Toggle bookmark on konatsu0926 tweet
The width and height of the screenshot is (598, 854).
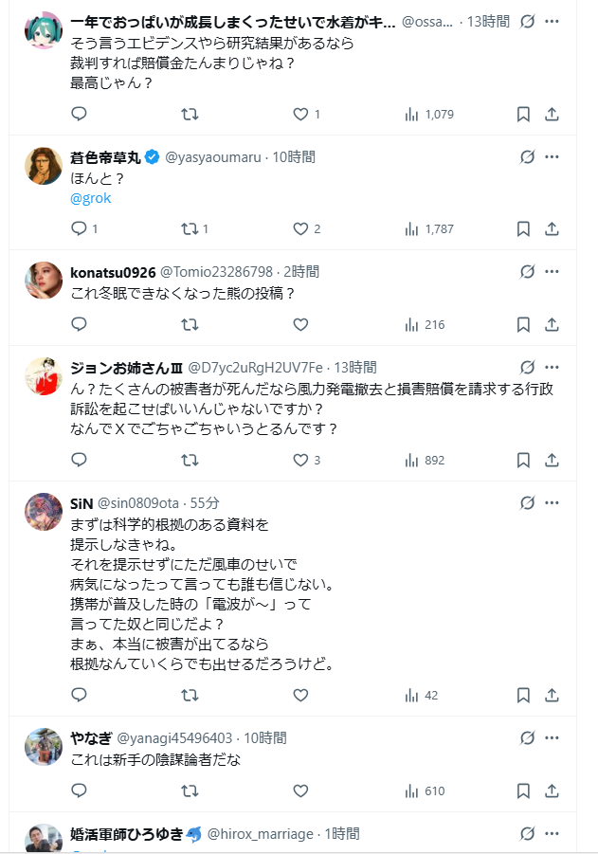(x=523, y=324)
